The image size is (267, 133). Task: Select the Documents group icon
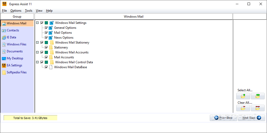point(4,51)
